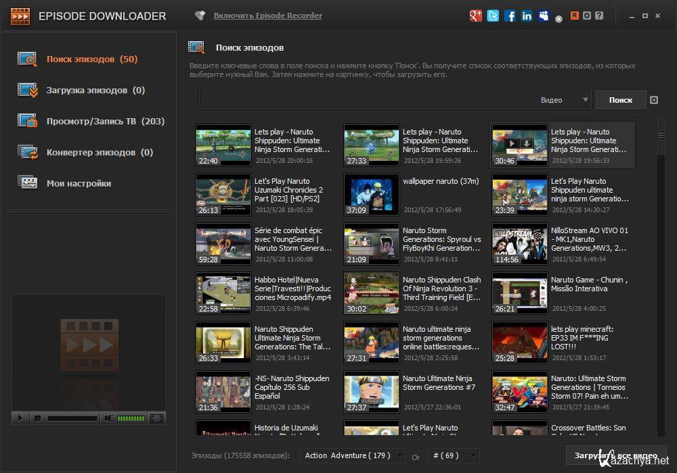Click the Конвертер эпизодов icon
The image size is (677, 473).
coord(28,152)
